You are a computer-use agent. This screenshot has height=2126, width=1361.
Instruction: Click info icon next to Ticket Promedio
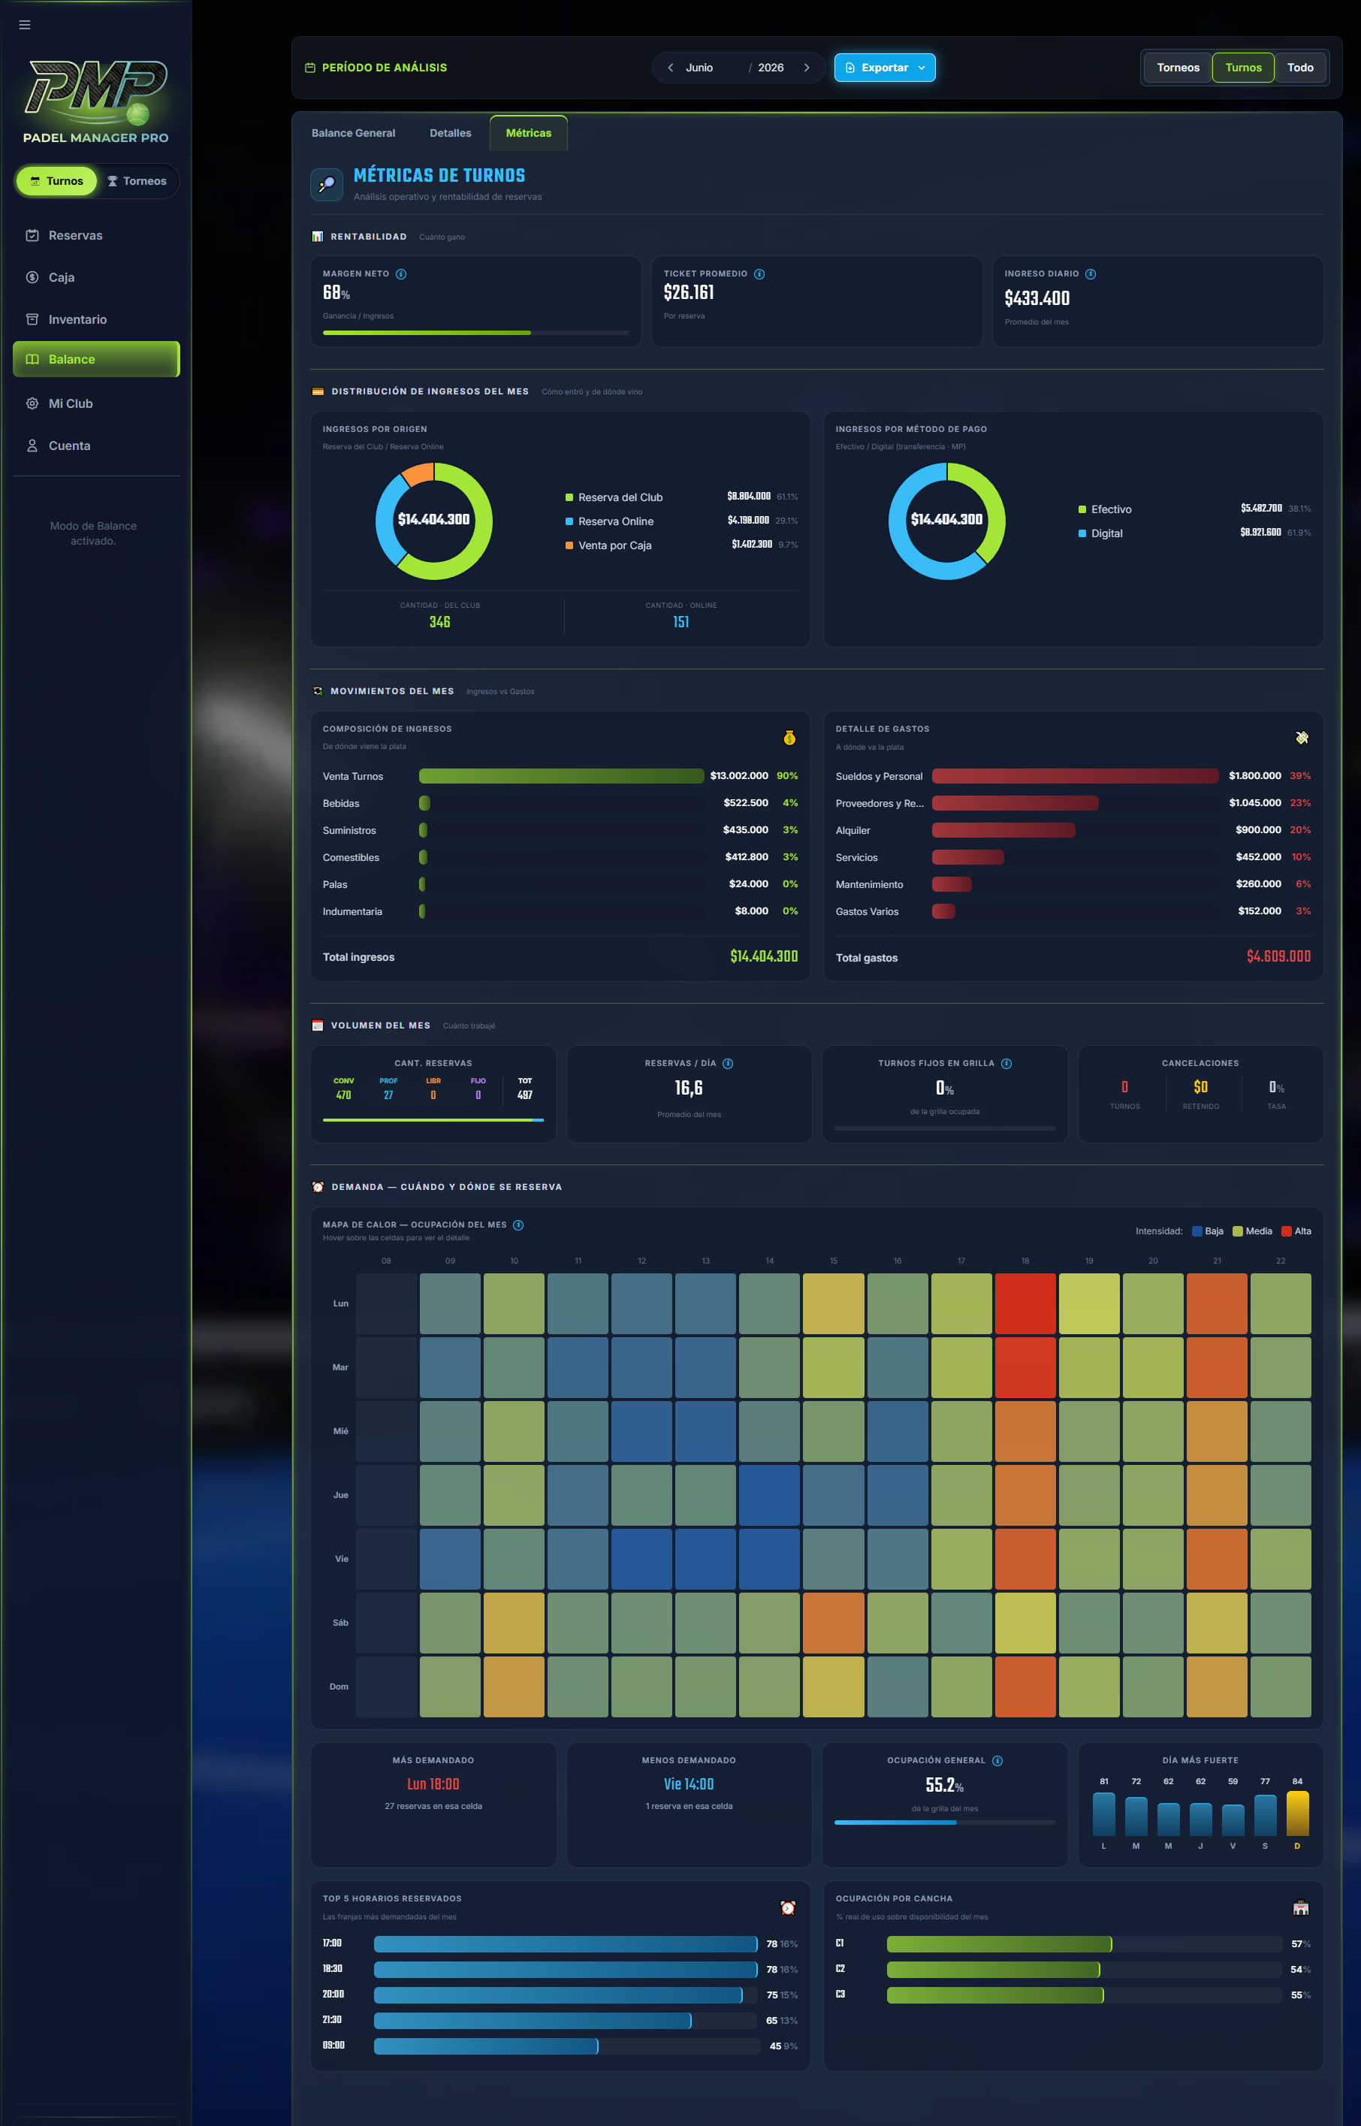coord(759,274)
